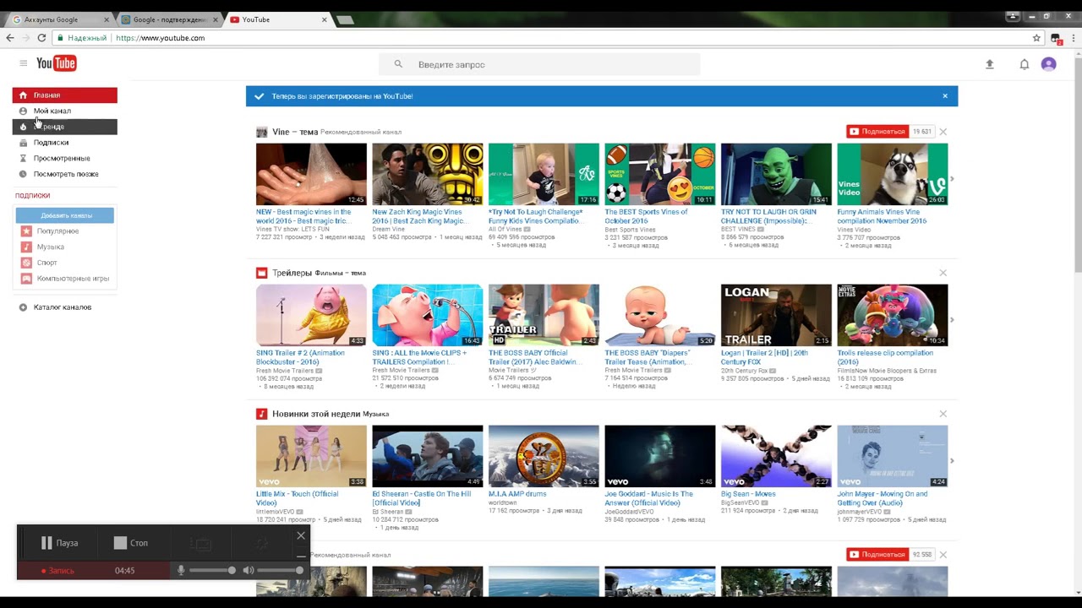This screenshot has width=1082, height=608.
Task: Open the account avatar menu
Action: click(x=1049, y=64)
